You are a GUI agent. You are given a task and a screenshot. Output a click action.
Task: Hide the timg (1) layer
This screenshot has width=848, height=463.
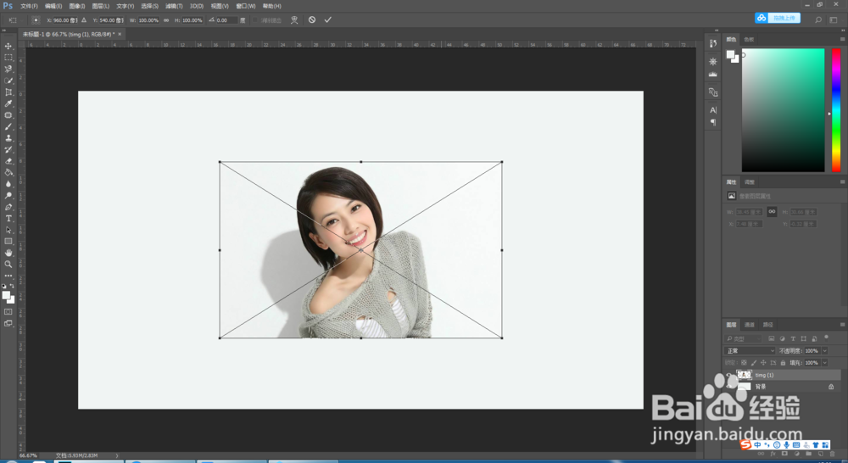[729, 375]
